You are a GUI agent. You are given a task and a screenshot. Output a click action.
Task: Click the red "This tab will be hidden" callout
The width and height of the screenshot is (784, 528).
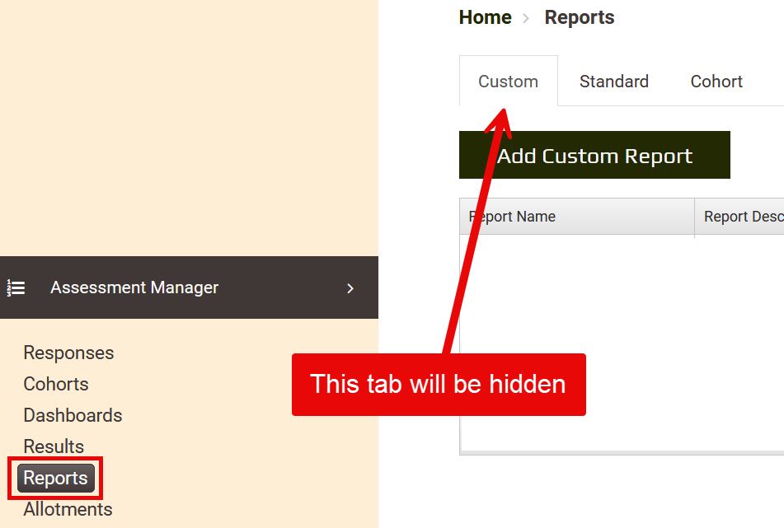438,385
